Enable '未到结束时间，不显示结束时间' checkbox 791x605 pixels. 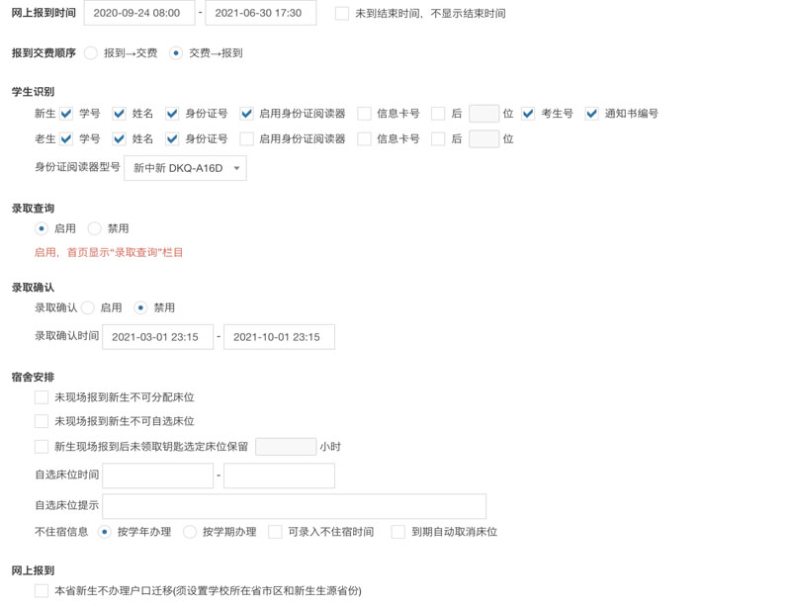(x=342, y=14)
